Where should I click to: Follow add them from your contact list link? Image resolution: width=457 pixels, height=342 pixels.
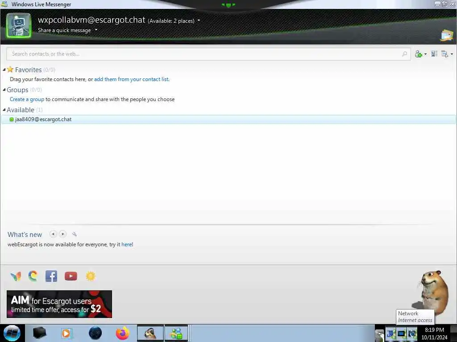point(132,79)
